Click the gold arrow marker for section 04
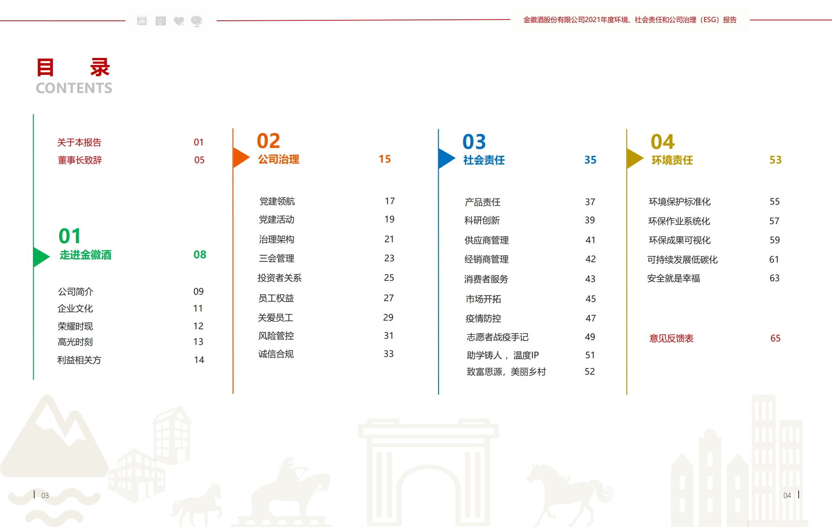Screen dimensions: 832x527 pyautogui.click(x=634, y=158)
